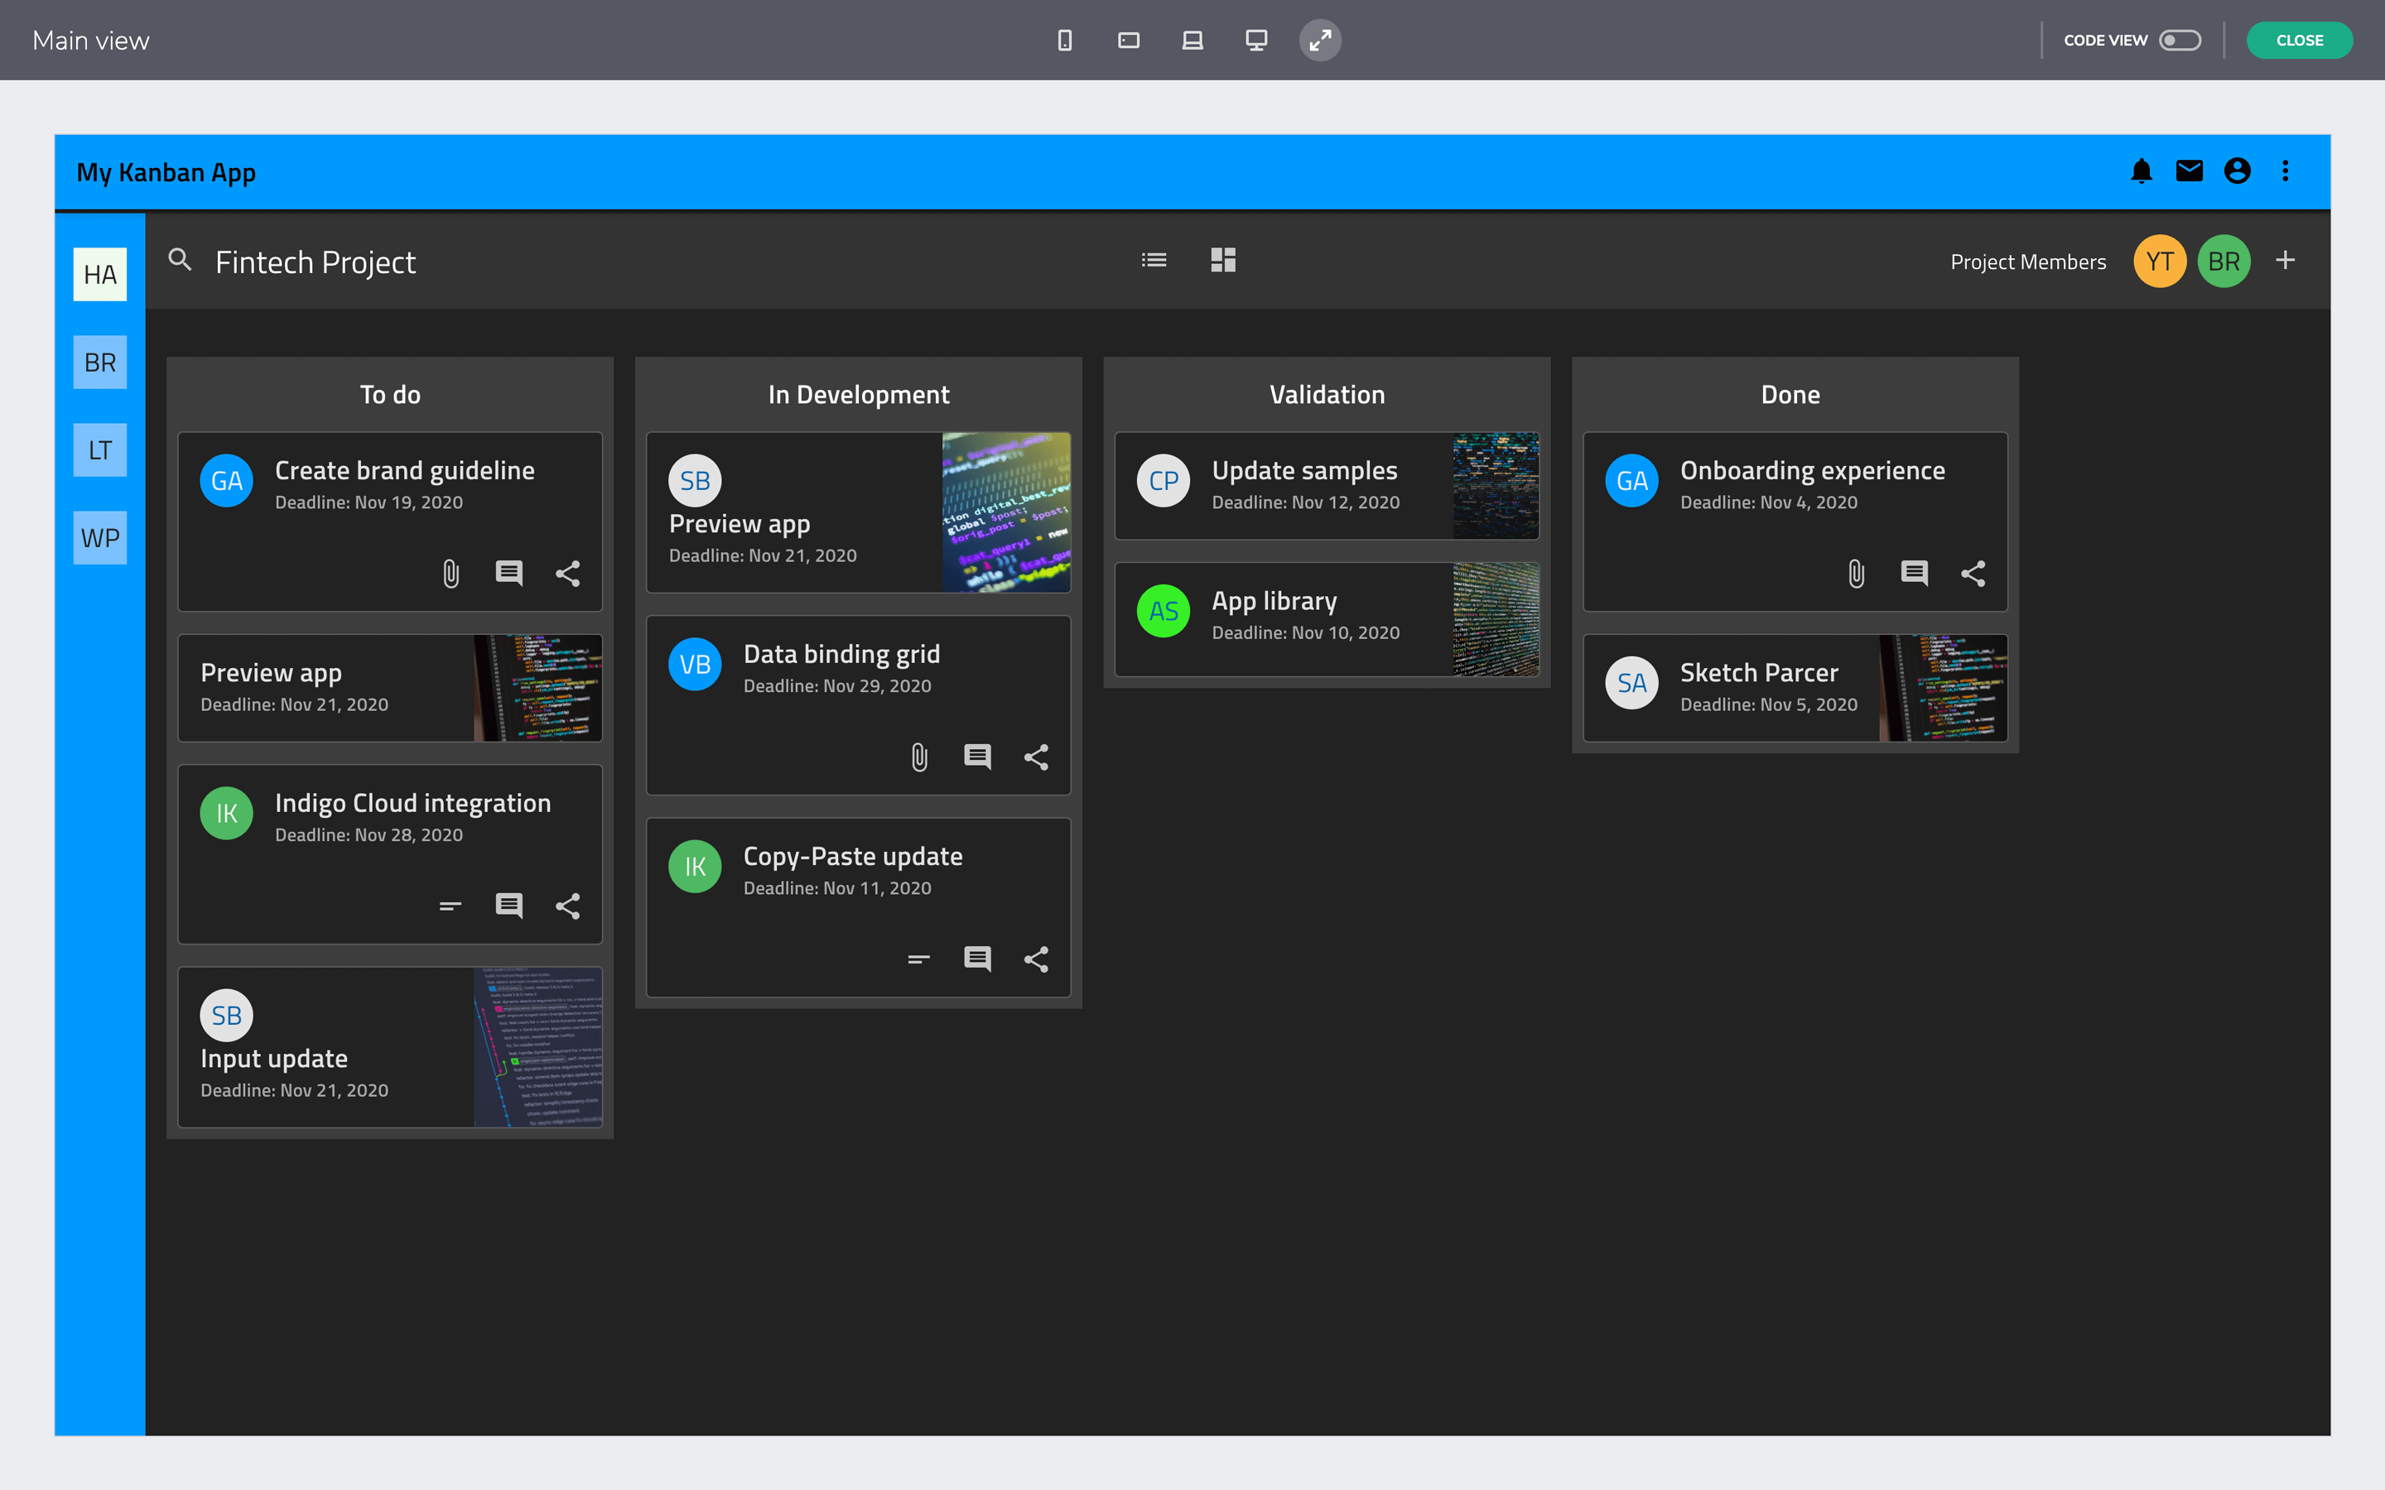2385x1490 pixels.
Task: Share the Onboarding experience card
Action: (1974, 573)
